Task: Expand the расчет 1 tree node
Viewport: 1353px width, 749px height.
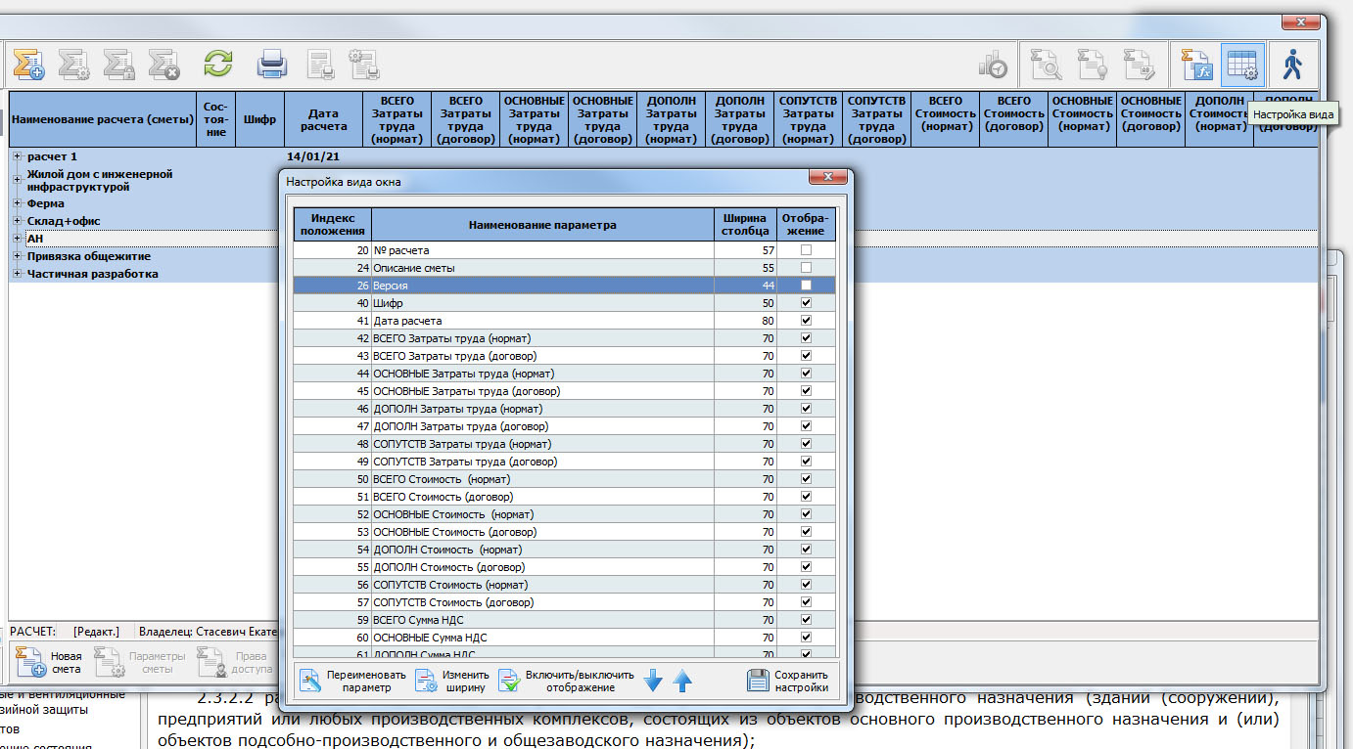Action: [17, 156]
